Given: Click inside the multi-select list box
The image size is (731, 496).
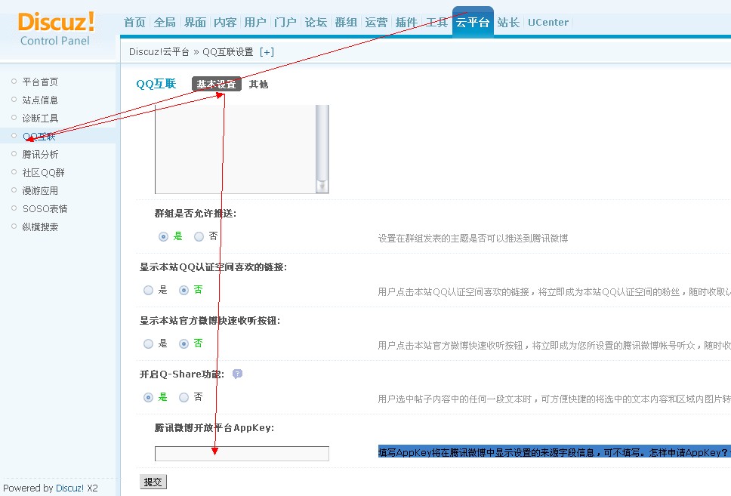Looking at the screenshot, I should point(236,149).
